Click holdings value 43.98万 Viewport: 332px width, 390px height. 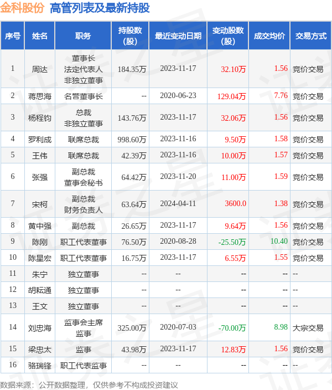click(x=134, y=350)
